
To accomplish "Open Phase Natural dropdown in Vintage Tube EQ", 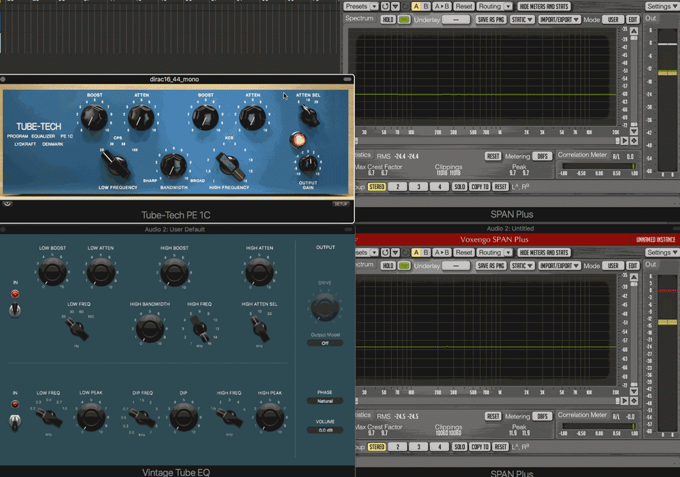I will (325, 401).
